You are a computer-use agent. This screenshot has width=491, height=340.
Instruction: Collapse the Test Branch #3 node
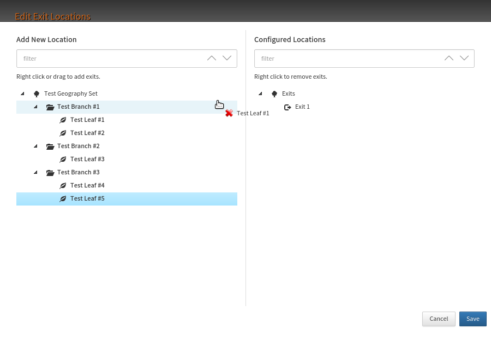[35, 172]
